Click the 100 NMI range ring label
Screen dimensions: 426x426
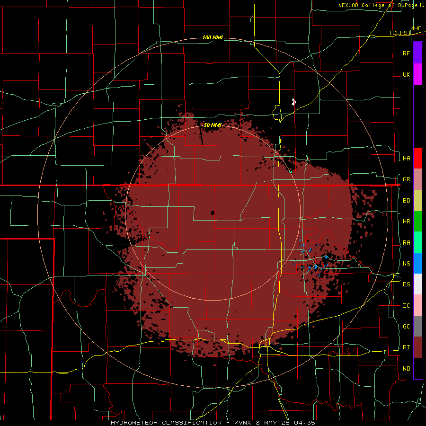pos(213,37)
